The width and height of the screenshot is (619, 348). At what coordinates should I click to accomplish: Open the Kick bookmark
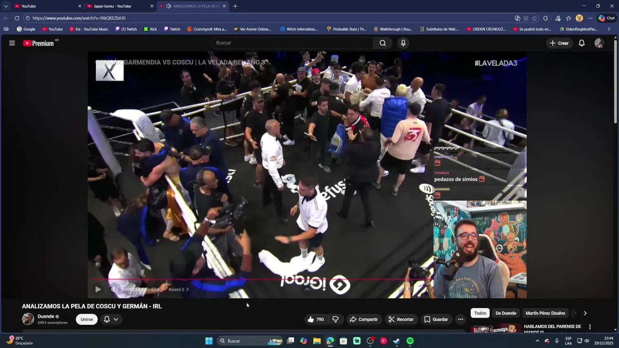coord(150,29)
